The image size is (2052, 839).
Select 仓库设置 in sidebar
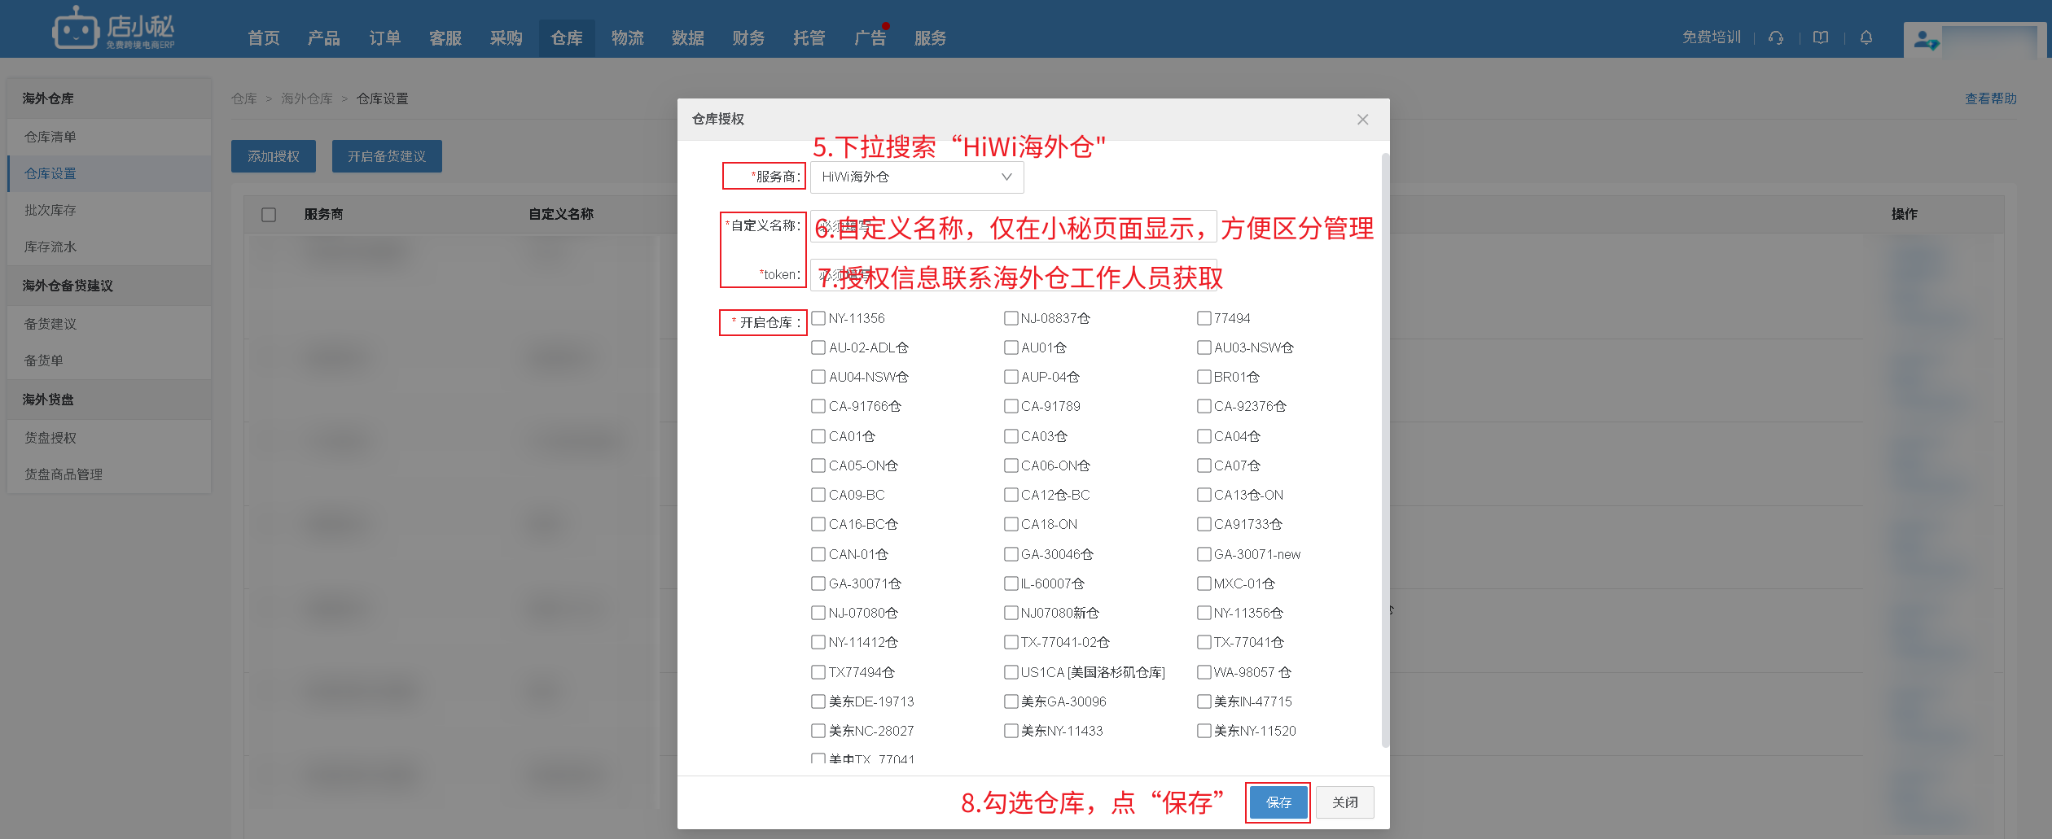pyautogui.click(x=109, y=173)
